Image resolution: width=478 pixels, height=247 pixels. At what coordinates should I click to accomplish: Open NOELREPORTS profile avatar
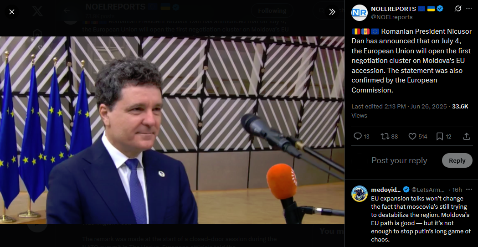pos(360,12)
